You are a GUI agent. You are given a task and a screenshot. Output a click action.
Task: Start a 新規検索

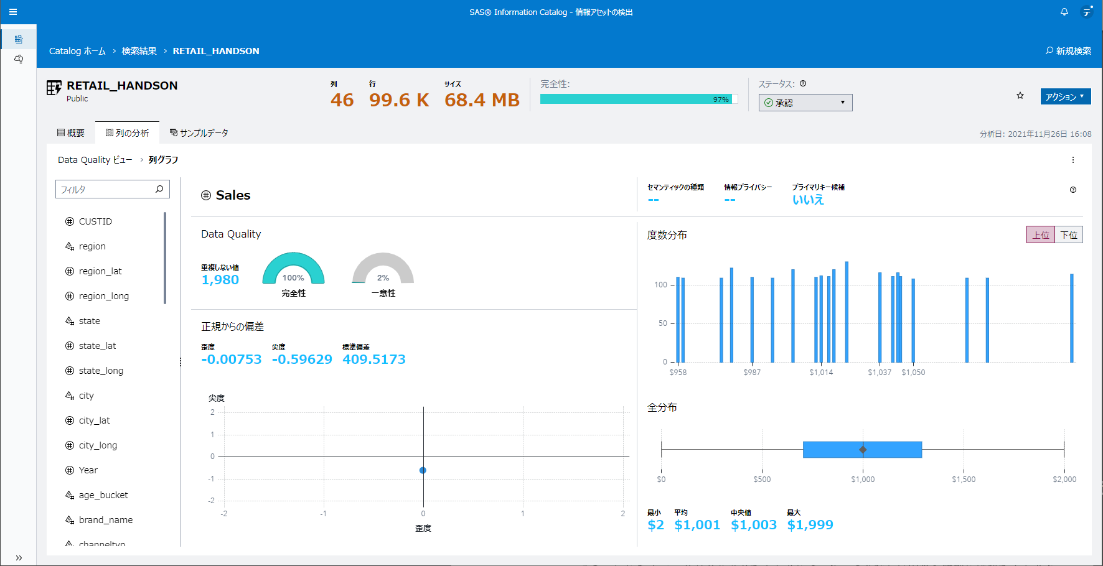(1068, 51)
